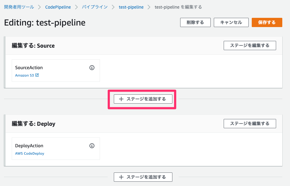Select the SourceAction card
Viewport: 290px width, 186px height.
(56, 70)
